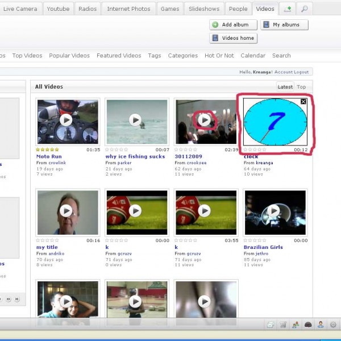This screenshot has width=341, height=341.
Task: Show Latest videos
Action: coord(285,87)
